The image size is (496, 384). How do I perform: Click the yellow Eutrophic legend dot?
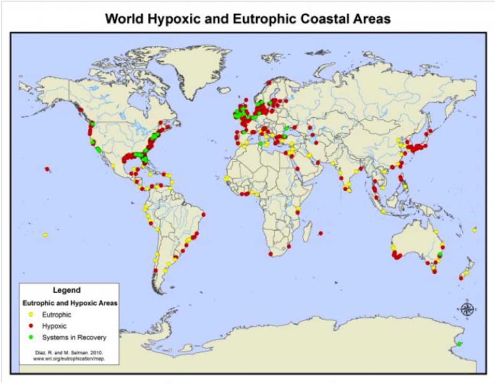click(x=31, y=314)
